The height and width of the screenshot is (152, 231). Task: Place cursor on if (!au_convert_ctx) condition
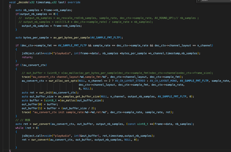click(31, 65)
